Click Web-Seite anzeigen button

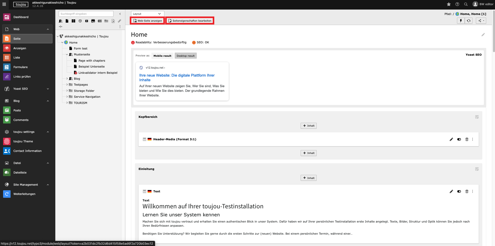pos(148,21)
